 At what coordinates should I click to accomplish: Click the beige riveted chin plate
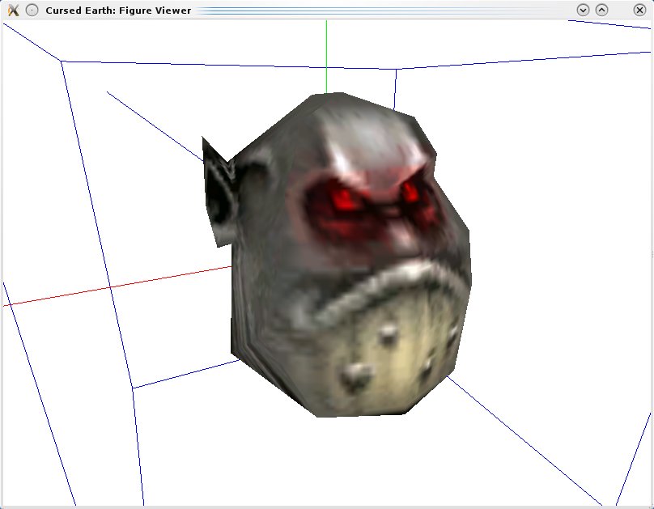click(x=401, y=356)
